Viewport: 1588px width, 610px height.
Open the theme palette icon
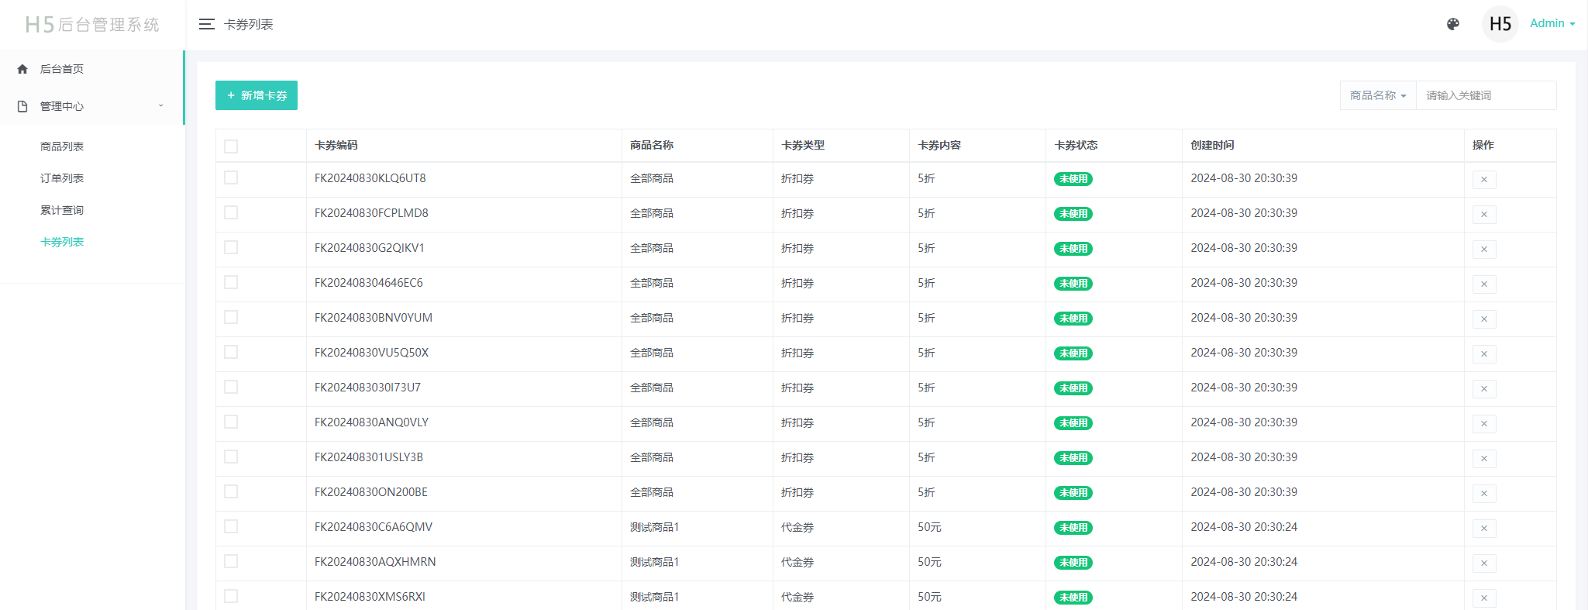click(x=1453, y=24)
